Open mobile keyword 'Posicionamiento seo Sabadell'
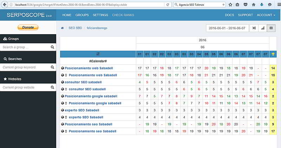 (93, 131)
